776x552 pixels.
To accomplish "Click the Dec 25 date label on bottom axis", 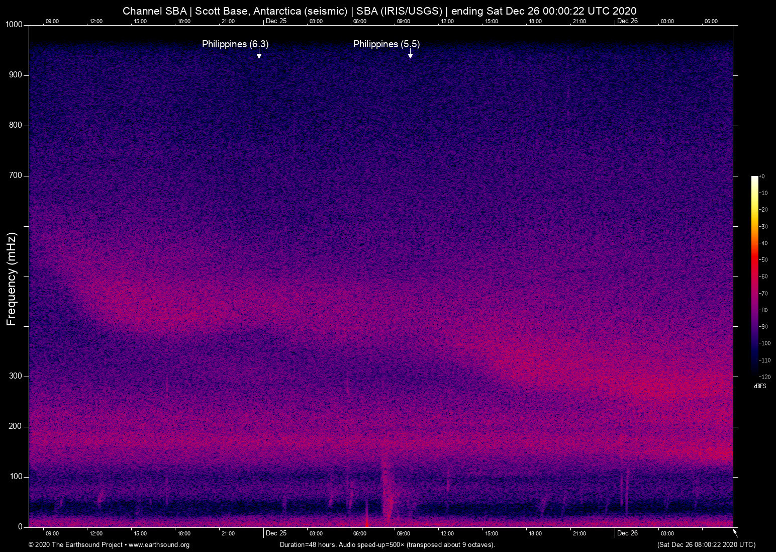I will point(276,533).
